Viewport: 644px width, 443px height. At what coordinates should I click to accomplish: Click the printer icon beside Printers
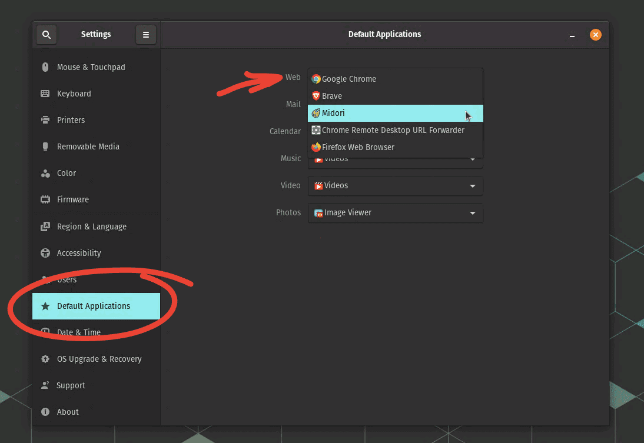coord(45,120)
